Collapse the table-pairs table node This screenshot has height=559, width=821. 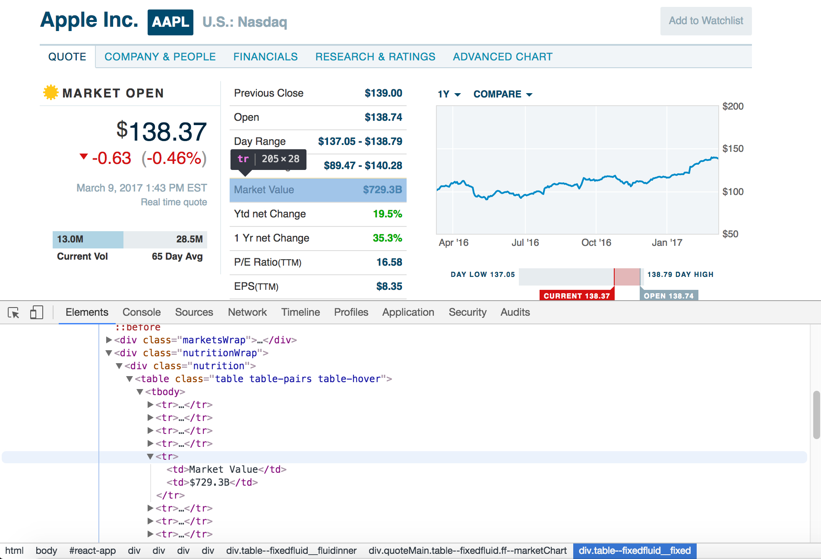pos(129,379)
